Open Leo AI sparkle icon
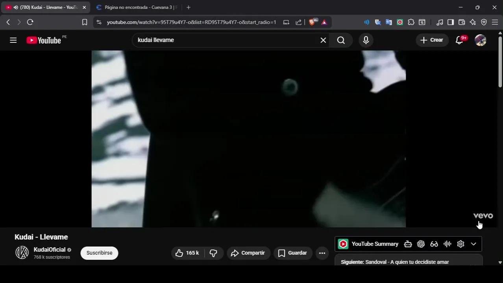This screenshot has height=283, width=503. point(473,22)
